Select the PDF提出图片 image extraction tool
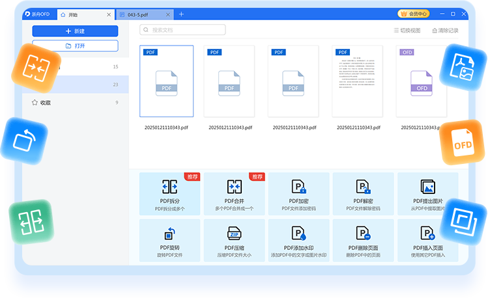 tap(427, 193)
